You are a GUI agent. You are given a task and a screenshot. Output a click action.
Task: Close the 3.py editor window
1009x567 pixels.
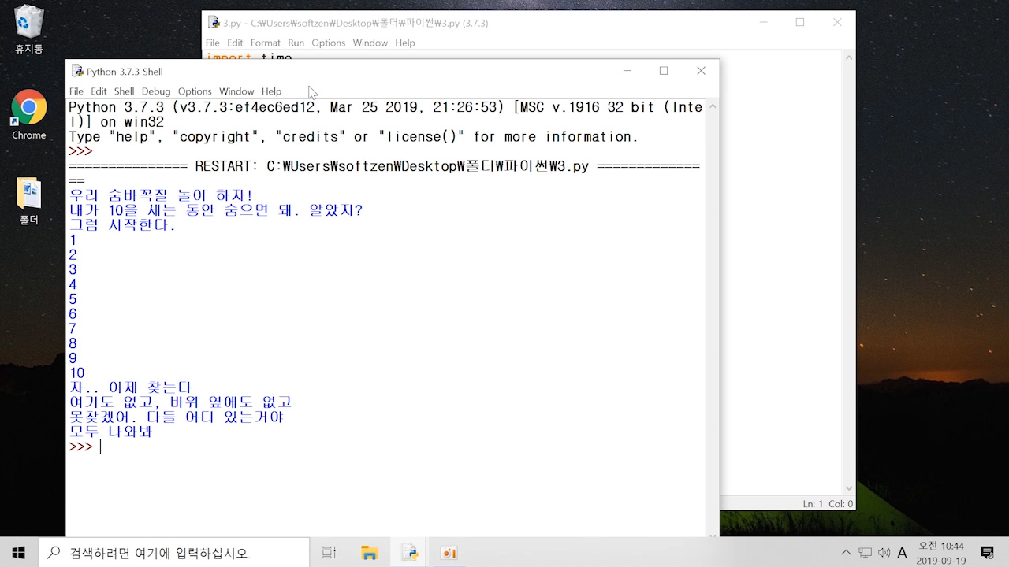click(x=837, y=23)
